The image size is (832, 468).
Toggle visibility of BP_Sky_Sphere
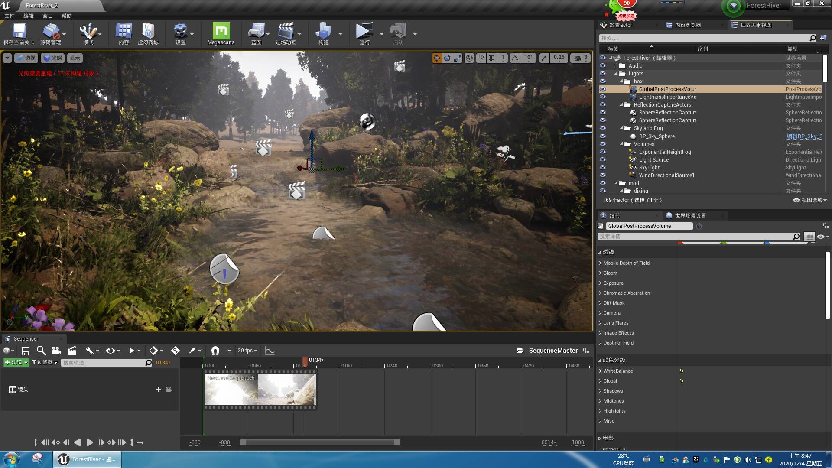[x=603, y=136]
